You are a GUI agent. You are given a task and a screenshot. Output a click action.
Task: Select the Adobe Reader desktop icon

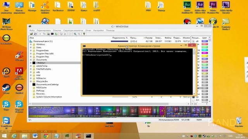pyautogui.click(x=19, y=73)
